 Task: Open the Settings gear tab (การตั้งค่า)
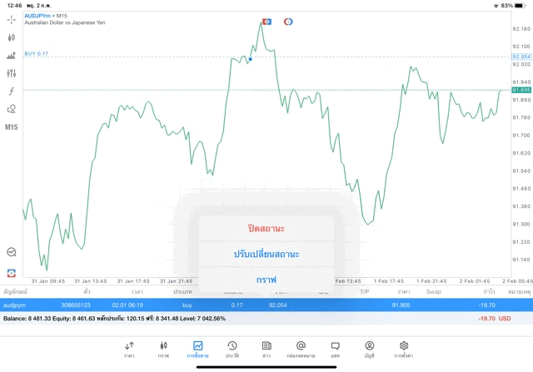404,349
